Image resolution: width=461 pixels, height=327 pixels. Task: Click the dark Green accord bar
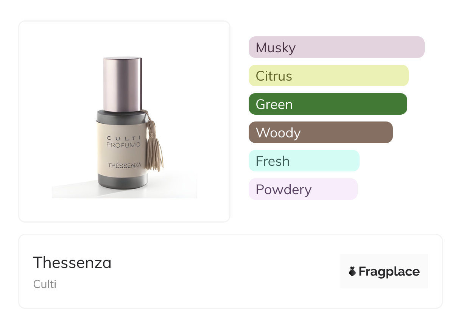[327, 104]
